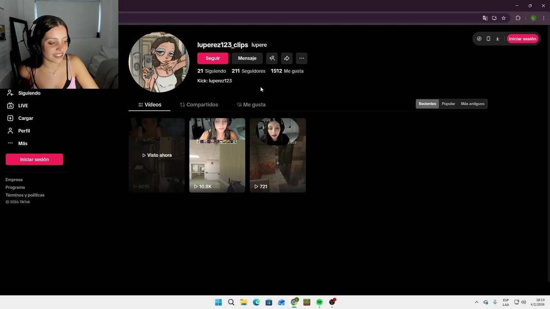550x309 pixels.
Task: Open Términos y políticas footer link
Action: (25, 195)
